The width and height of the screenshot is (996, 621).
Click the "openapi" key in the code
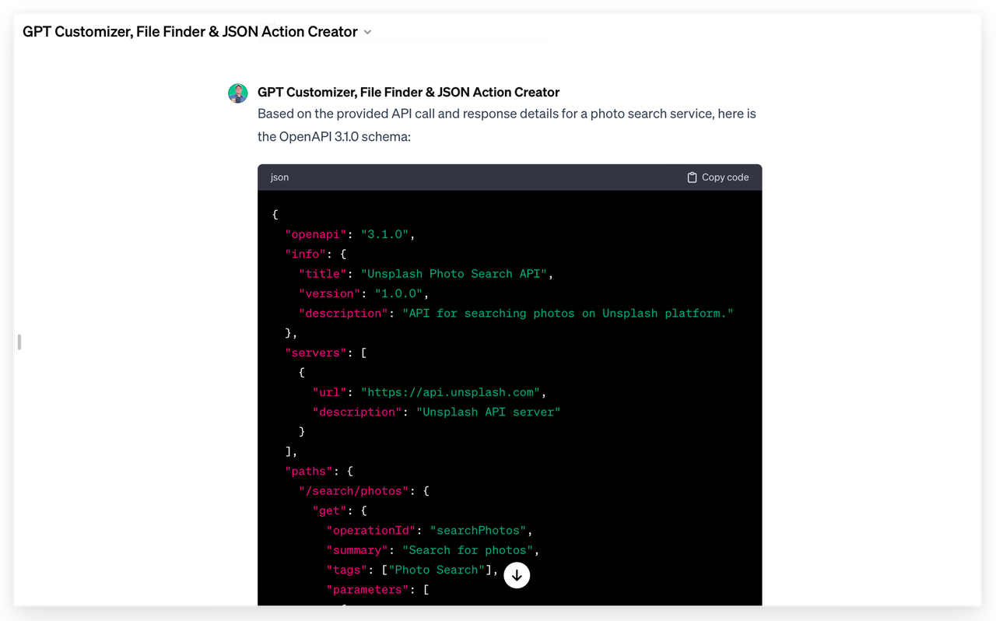[x=316, y=234]
